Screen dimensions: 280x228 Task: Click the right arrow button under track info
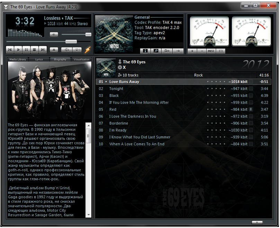(178, 51)
